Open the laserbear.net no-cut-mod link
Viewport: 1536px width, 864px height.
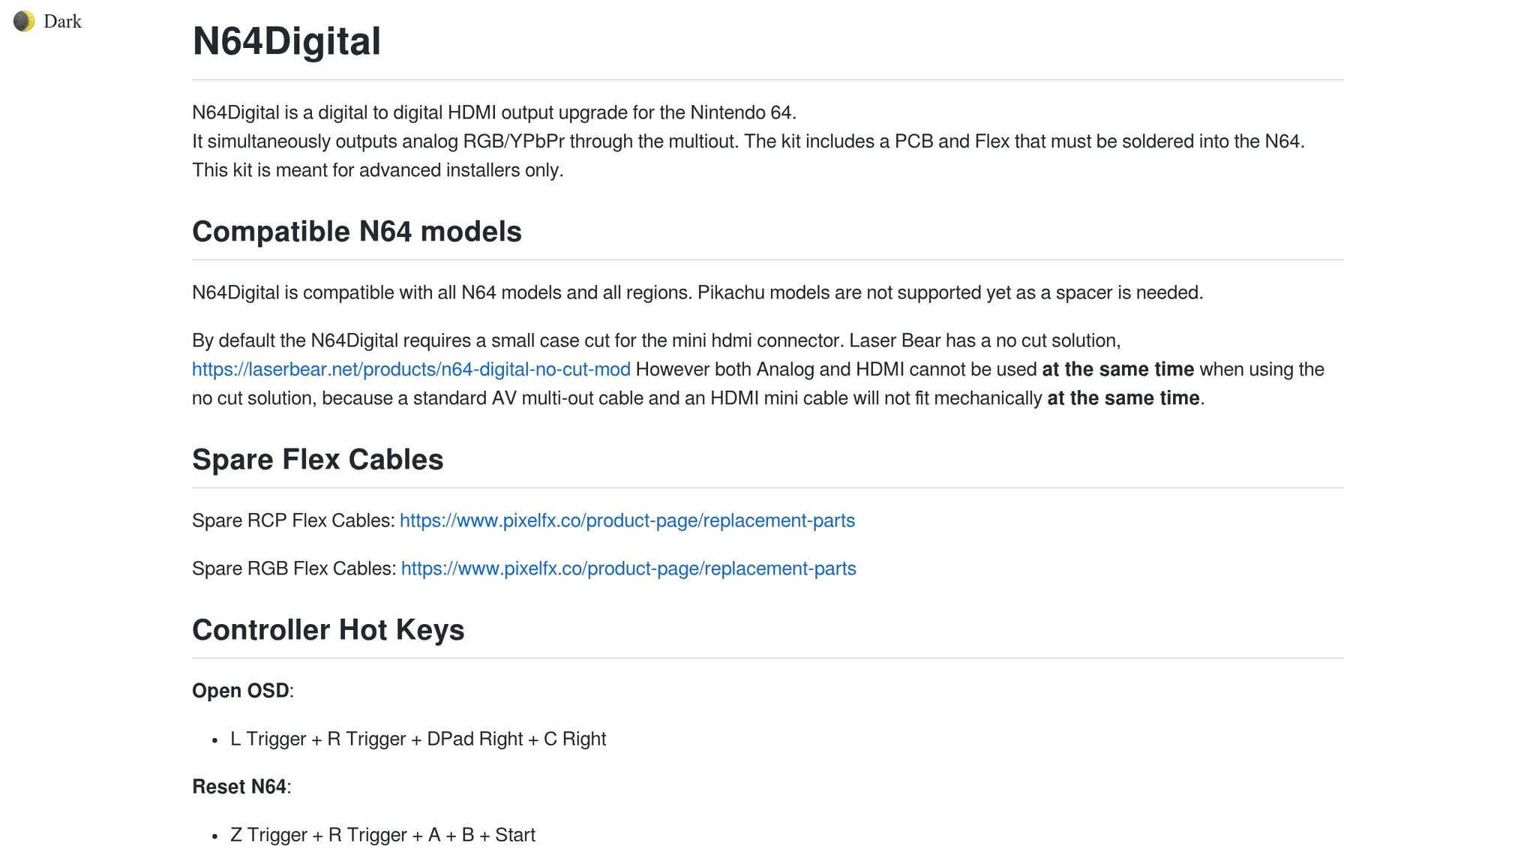click(411, 370)
